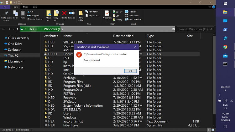This screenshot has width=235, height=132.
Task: Switch to the Share ribbon tab
Action: pyautogui.click(x=25, y=7)
